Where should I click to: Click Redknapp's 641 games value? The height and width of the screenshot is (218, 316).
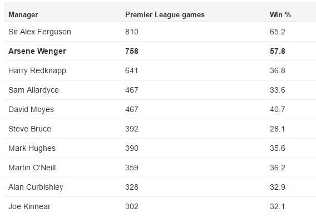click(132, 70)
